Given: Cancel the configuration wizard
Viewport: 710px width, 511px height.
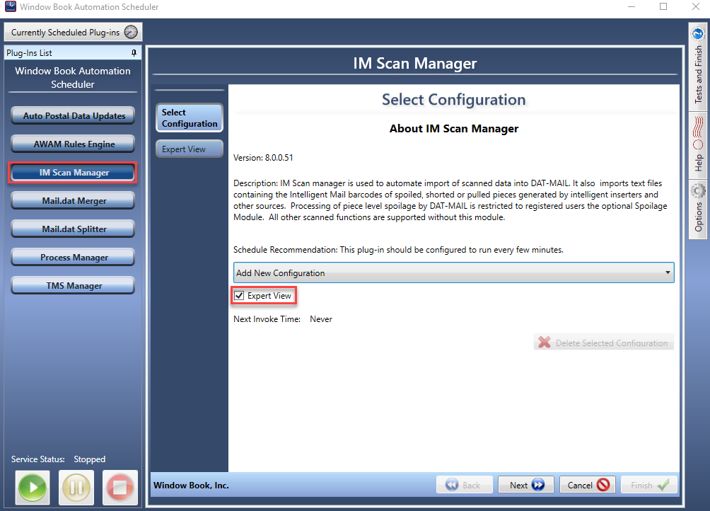Looking at the screenshot, I should pos(587,486).
